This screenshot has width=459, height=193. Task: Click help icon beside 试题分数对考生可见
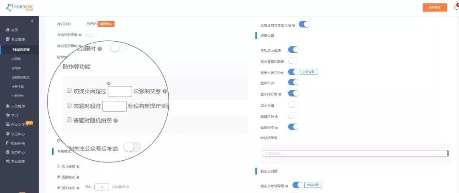click(294, 26)
